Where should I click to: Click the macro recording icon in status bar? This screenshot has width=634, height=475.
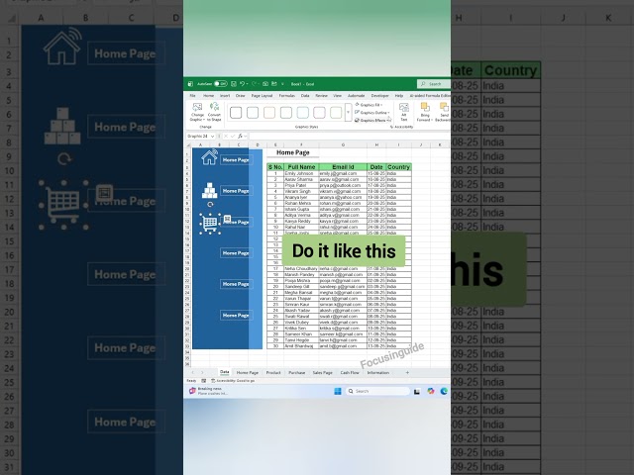coord(204,381)
